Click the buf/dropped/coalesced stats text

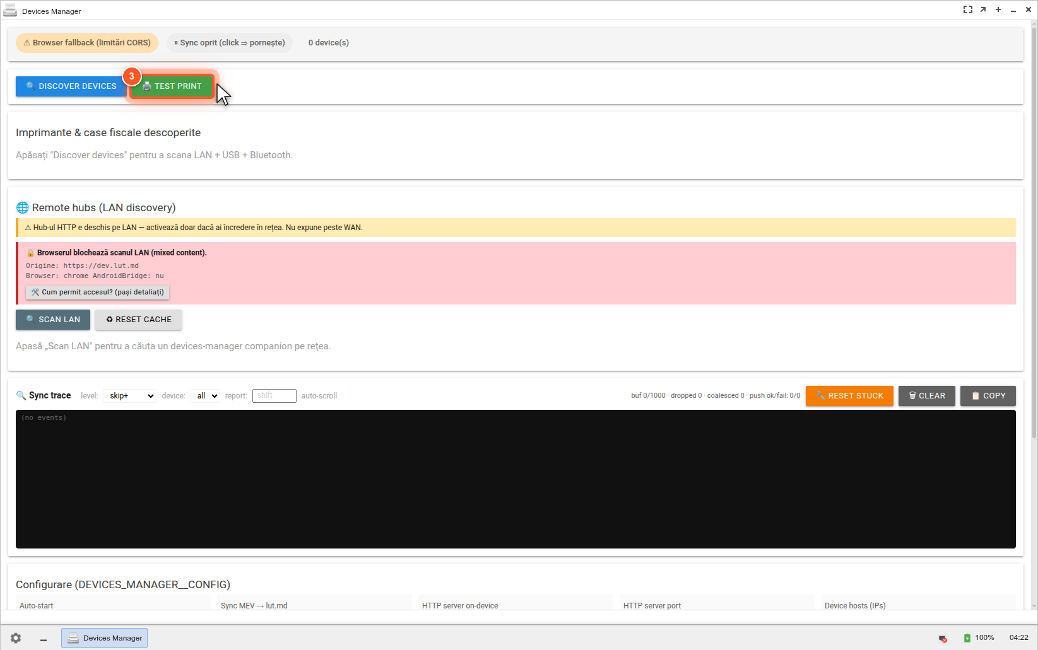pyautogui.click(x=716, y=396)
